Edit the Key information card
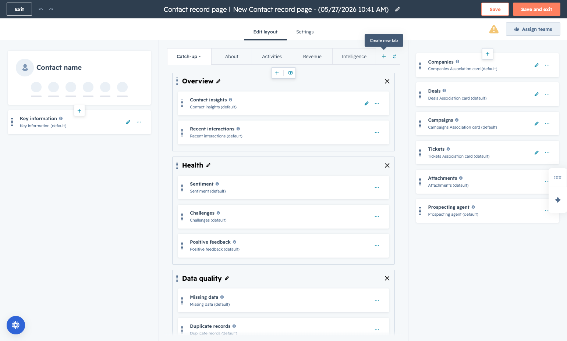The height and width of the screenshot is (341, 567). pyautogui.click(x=128, y=122)
